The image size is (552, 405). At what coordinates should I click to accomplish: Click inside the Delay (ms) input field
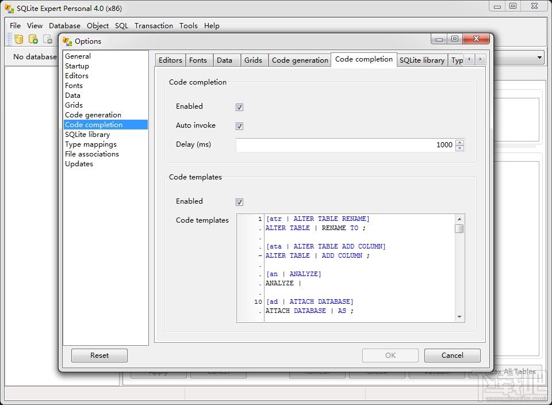pyautogui.click(x=345, y=145)
